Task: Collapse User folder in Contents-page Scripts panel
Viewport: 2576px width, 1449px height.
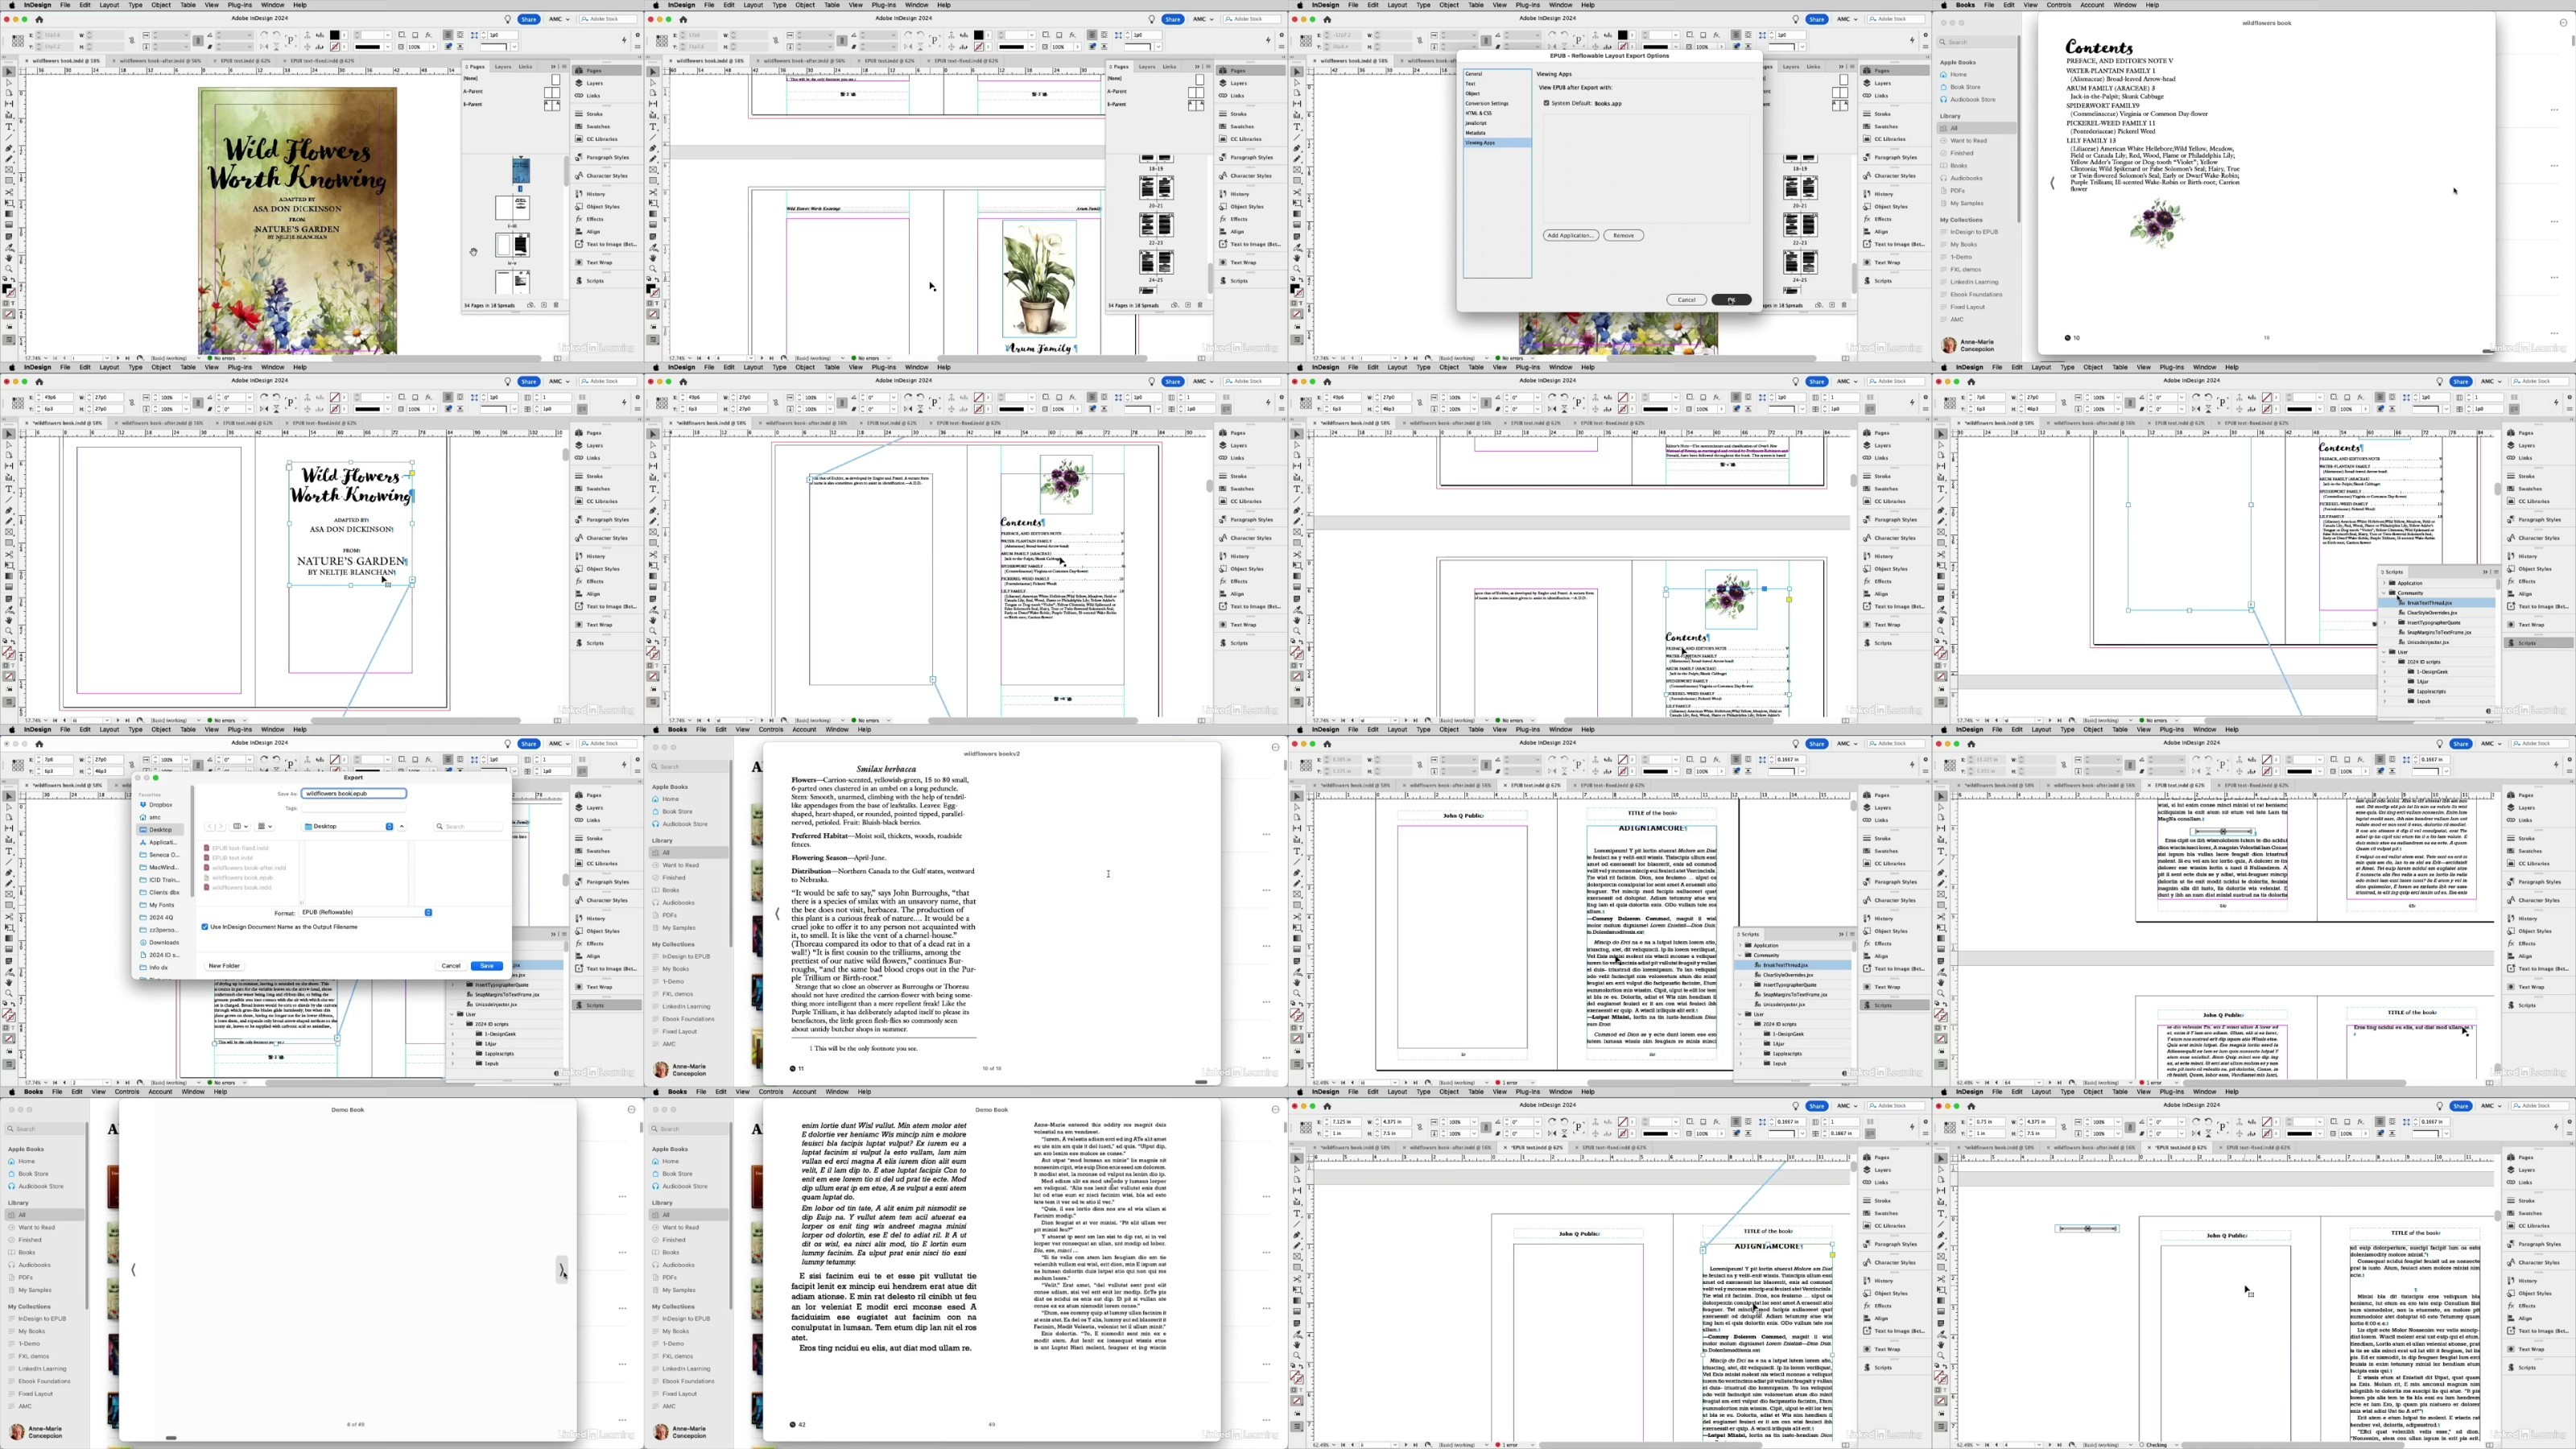Action: point(2384,652)
